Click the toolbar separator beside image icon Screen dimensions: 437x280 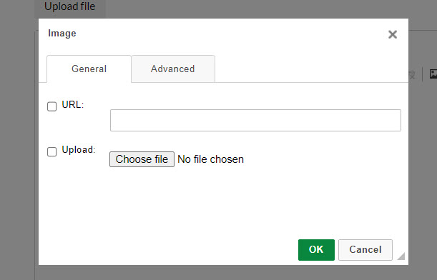click(423, 74)
